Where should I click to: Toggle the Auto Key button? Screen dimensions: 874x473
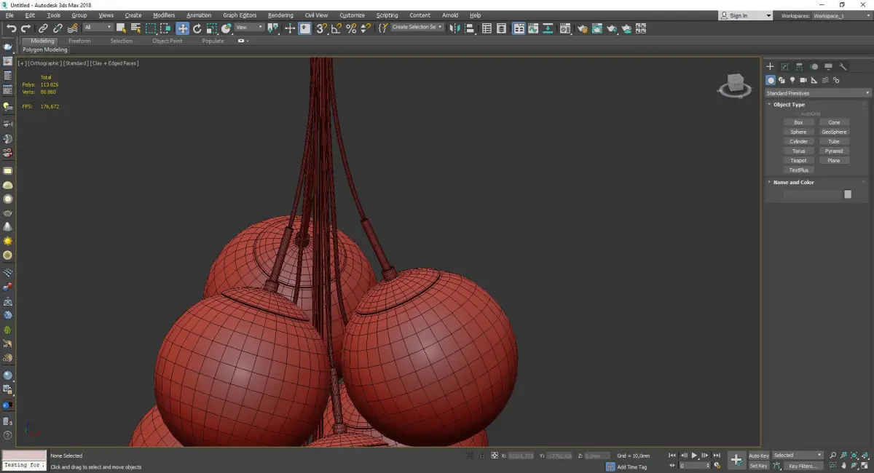pos(758,456)
